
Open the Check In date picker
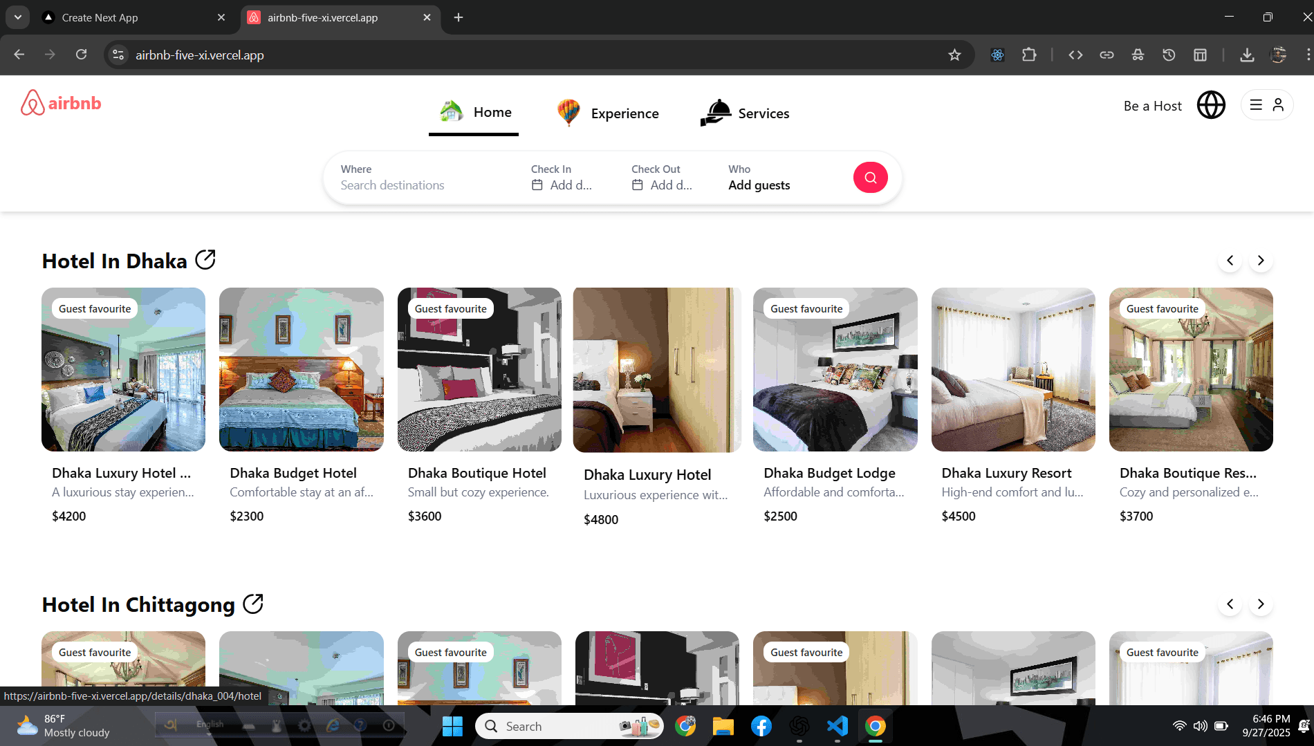click(x=562, y=178)
